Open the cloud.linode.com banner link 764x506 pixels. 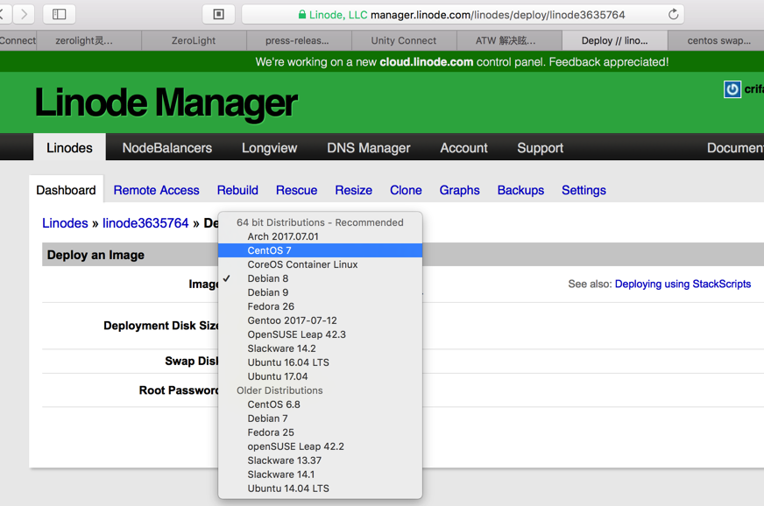(x=427, y=62)
